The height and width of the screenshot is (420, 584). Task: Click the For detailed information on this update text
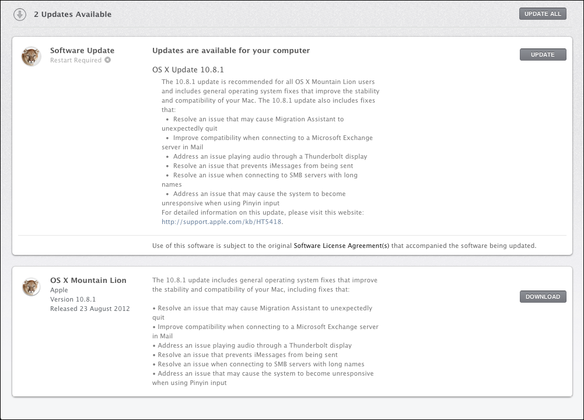coord(263,212)
